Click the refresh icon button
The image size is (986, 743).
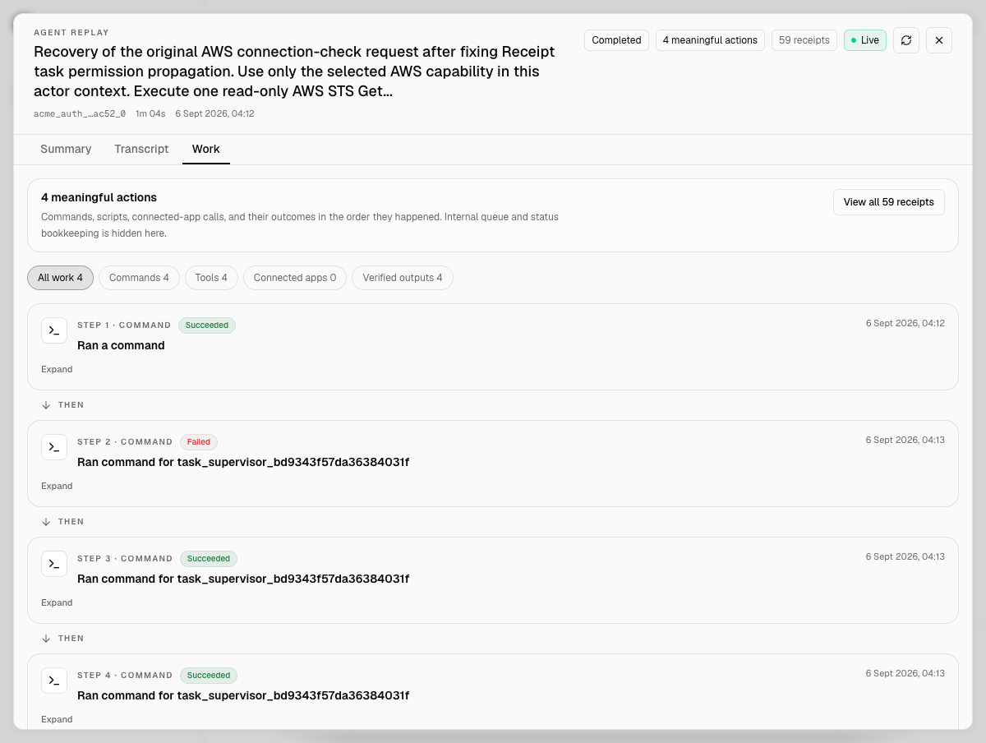click(906, 40)
